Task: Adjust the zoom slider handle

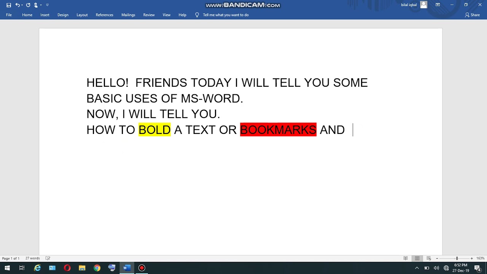Action: point(457,258)
